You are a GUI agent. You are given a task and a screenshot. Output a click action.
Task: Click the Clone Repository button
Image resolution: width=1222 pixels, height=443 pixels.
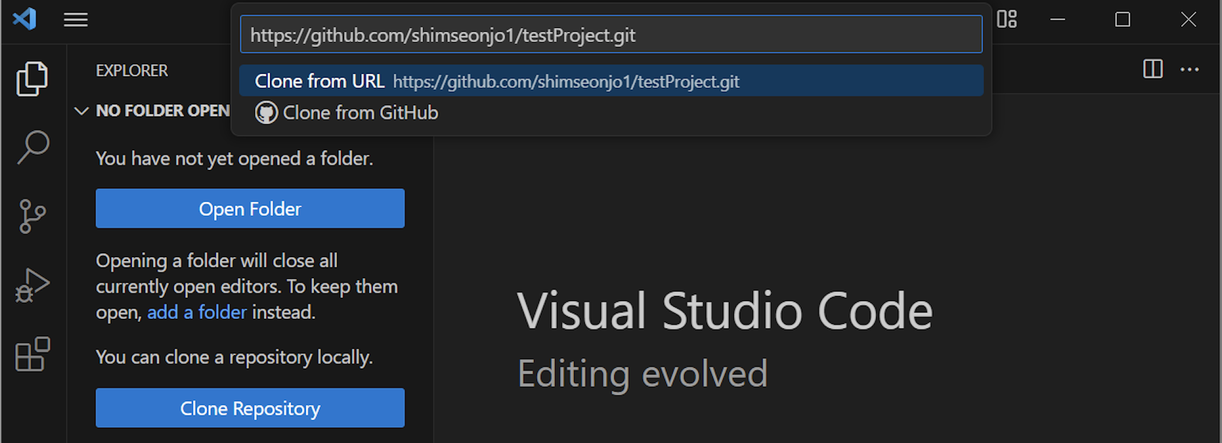(250, 408)
